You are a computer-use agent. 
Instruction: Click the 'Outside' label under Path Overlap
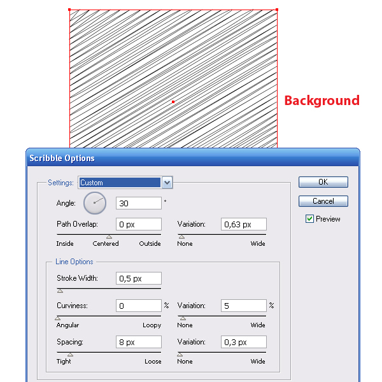coord(150,243)
